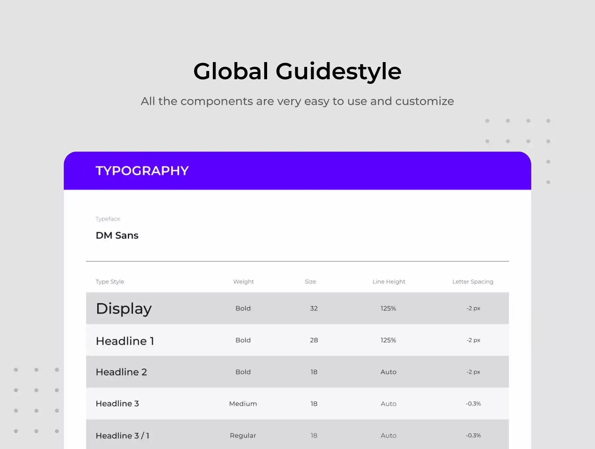Click the Global Guidestyle main heading
Screen dimensions: 595x449
(x=297, y=71)
